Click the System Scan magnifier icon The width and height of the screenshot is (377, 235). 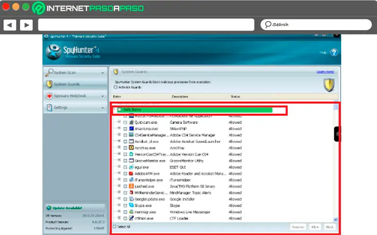pyautogui.click(x=49, y=72)
